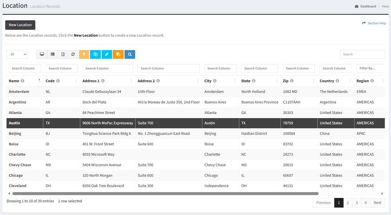
Task: Click the global Search field above the table
Action: (362, 54)
